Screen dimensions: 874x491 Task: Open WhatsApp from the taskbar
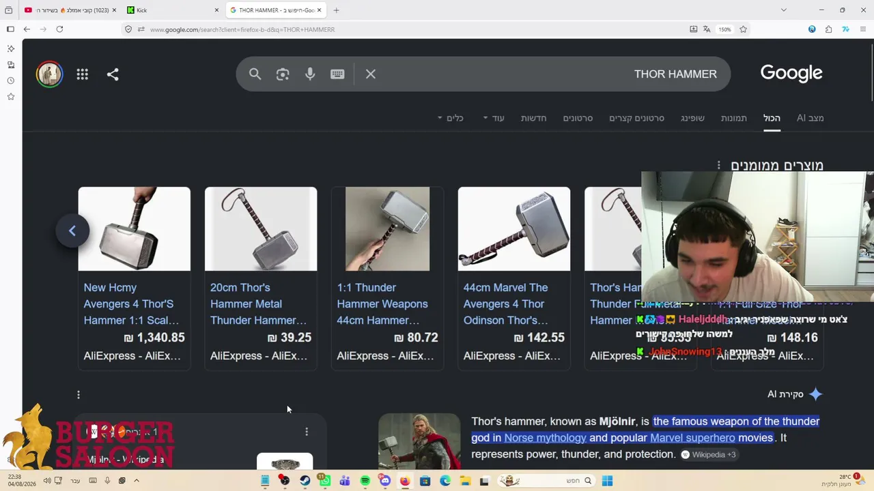tap(325, 481)
